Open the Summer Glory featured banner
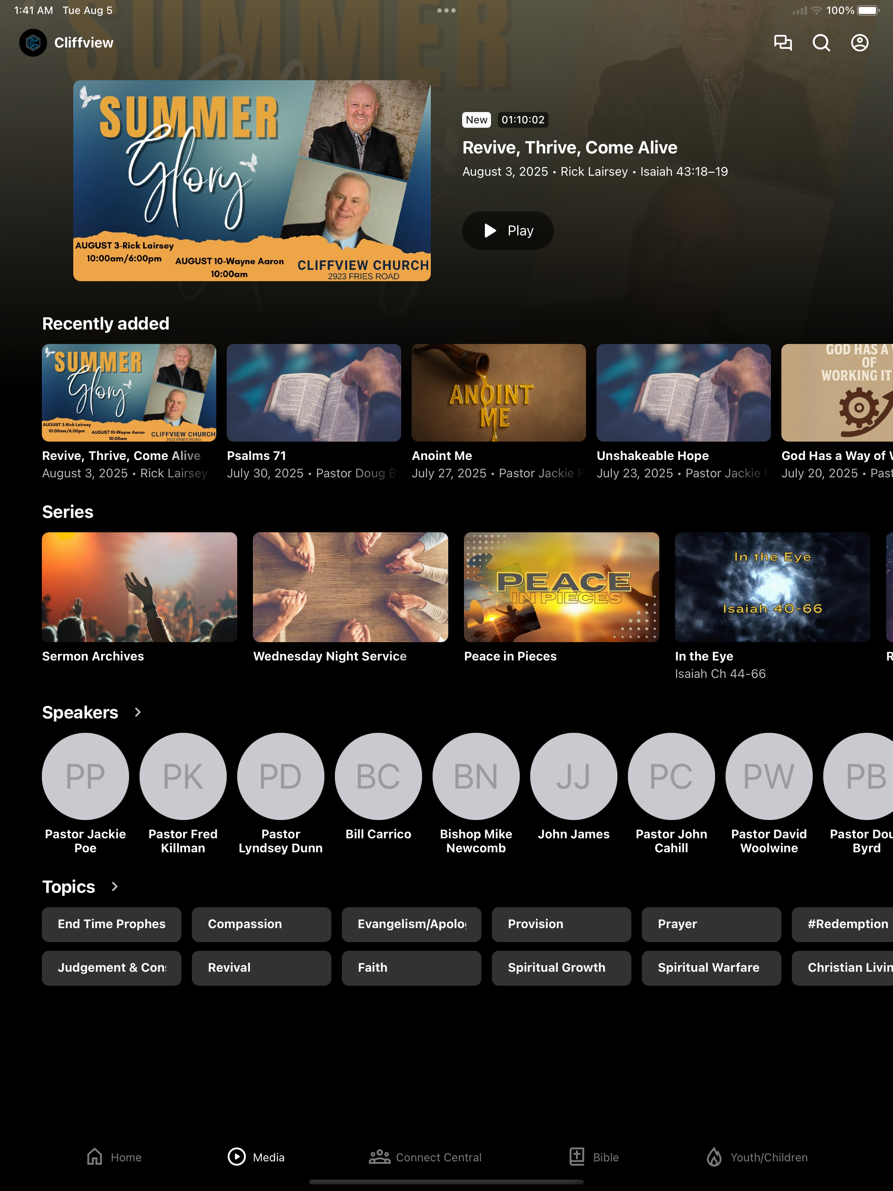893x1191 pixels. pyautogui.click(x=252, y=181)
